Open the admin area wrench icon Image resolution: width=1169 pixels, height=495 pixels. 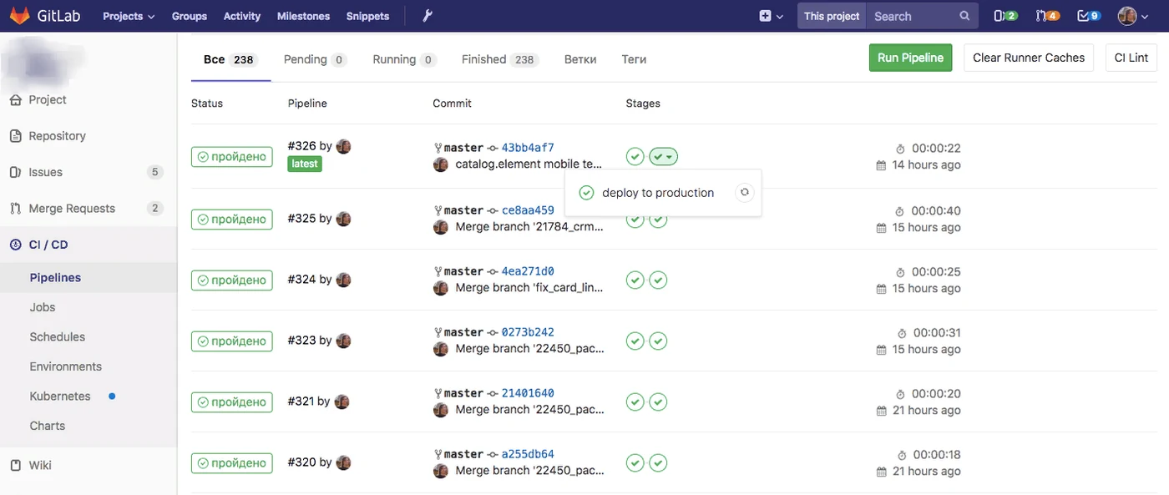pos(427,16)
